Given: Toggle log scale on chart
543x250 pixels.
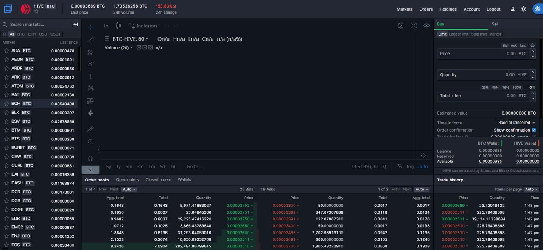Looking at the screenshot, I should click(410, 167).
